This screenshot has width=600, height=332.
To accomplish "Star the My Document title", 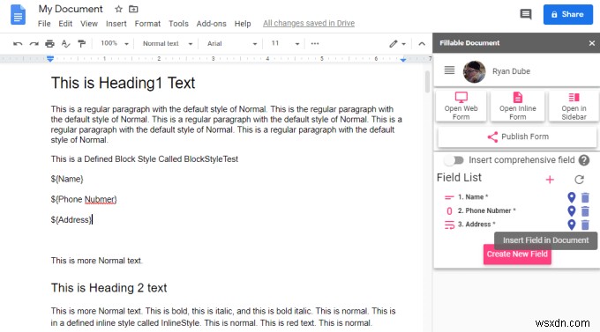I will 118,9.
